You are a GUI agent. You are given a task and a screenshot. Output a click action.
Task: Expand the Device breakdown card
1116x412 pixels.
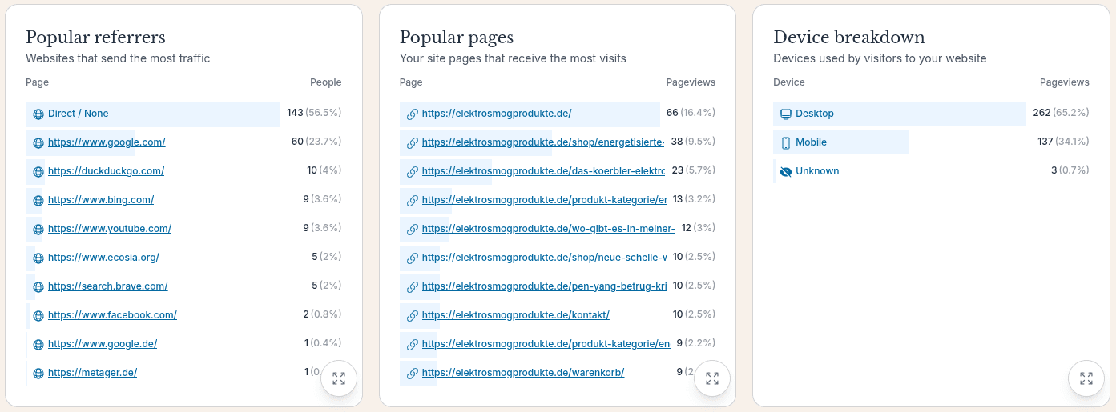[x=1086, y=378]
